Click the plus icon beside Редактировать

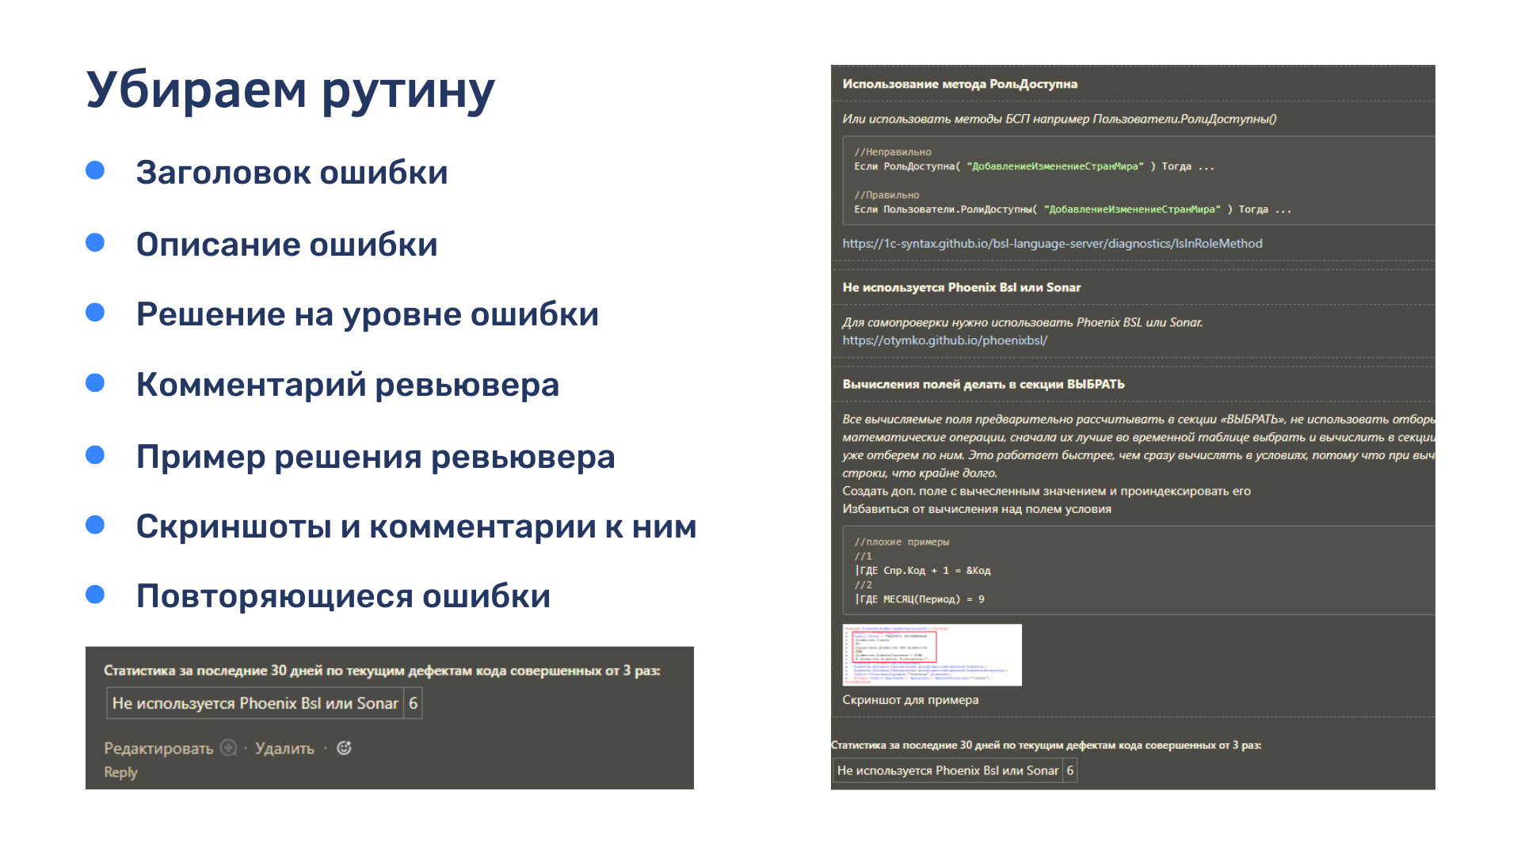[x=228, y=748]
